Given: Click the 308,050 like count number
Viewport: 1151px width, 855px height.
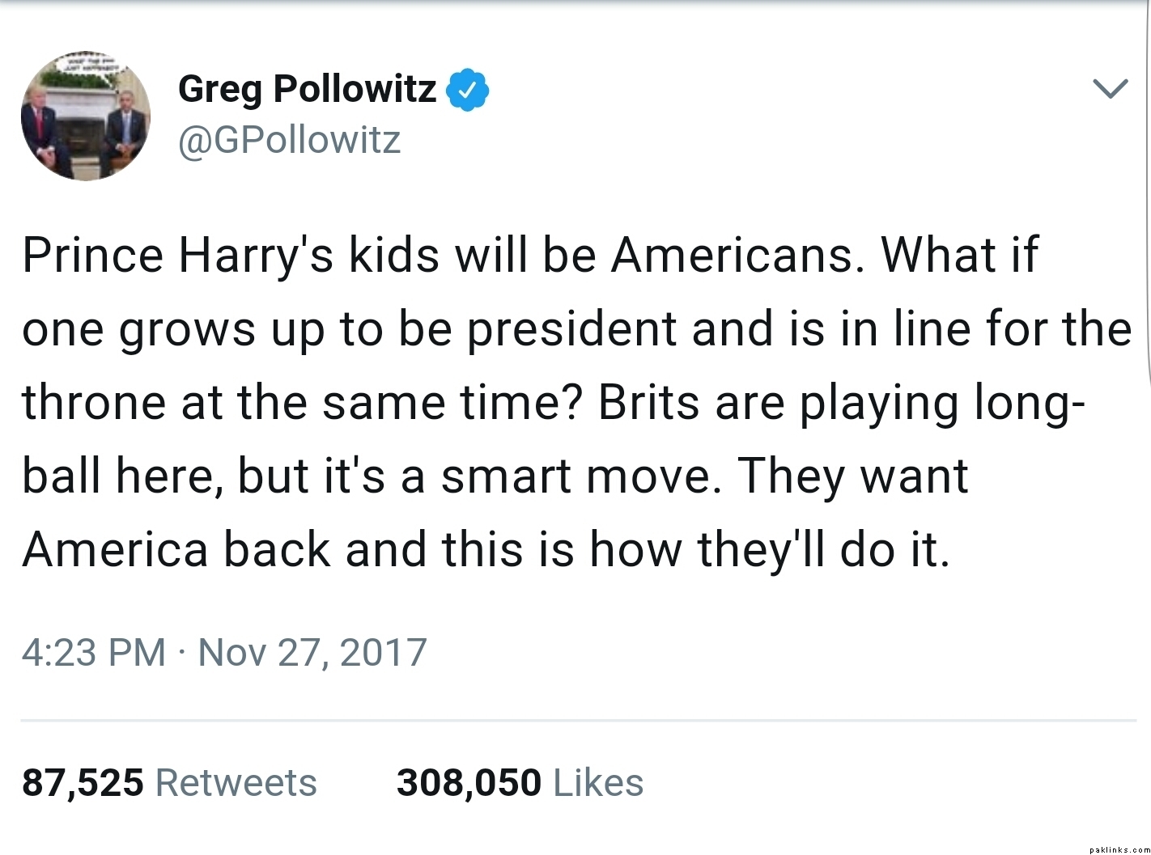Looking at the screenshot, I should tap(469, 782).
